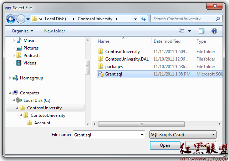This screenshot has width=229, height=161.
Task: Click the Open button
Action: [165, 145]
